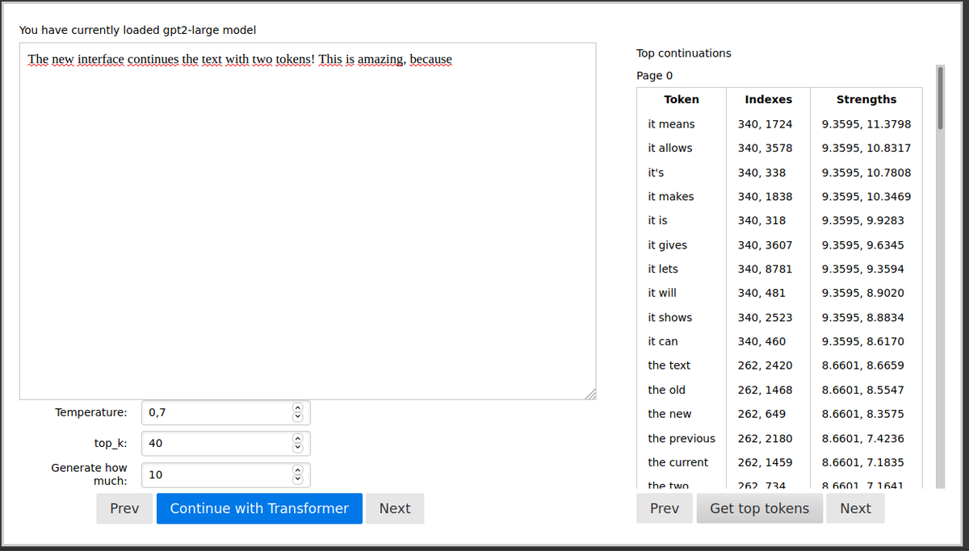This screenshot has width=969, height=551.
Task: Select the 'it allows' token row
Action: point(779,148)
